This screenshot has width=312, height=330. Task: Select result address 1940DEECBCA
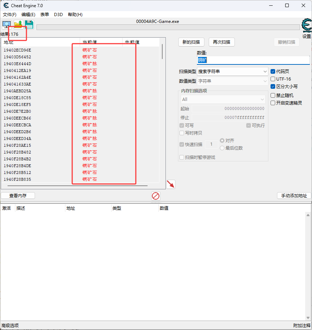pyautogui.click(x=17, y=125)
